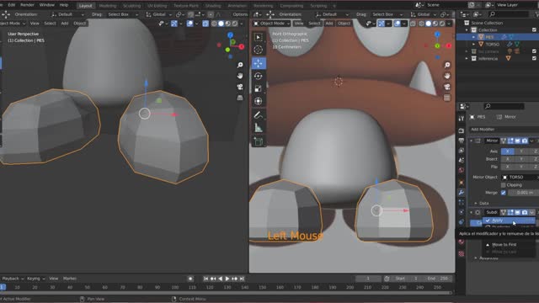Activate the Move tool in right viewport toolbar
The image size is (539, 303).
point(259,63)
